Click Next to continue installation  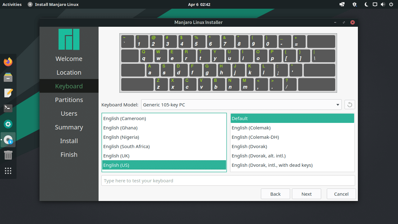coord(306,194)
